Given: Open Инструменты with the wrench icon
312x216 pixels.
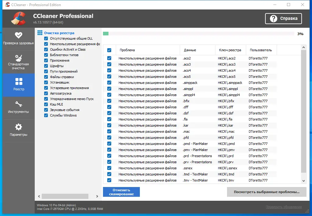Looking at the screenshot, I should tap(19, 104).
